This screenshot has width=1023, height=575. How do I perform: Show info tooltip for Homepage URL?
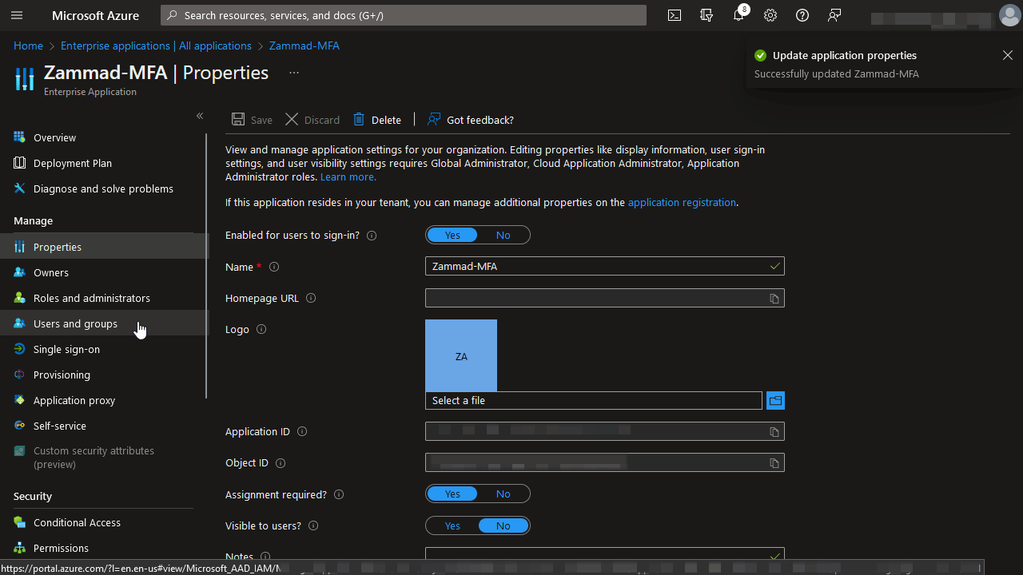click(x=311, y=298)
